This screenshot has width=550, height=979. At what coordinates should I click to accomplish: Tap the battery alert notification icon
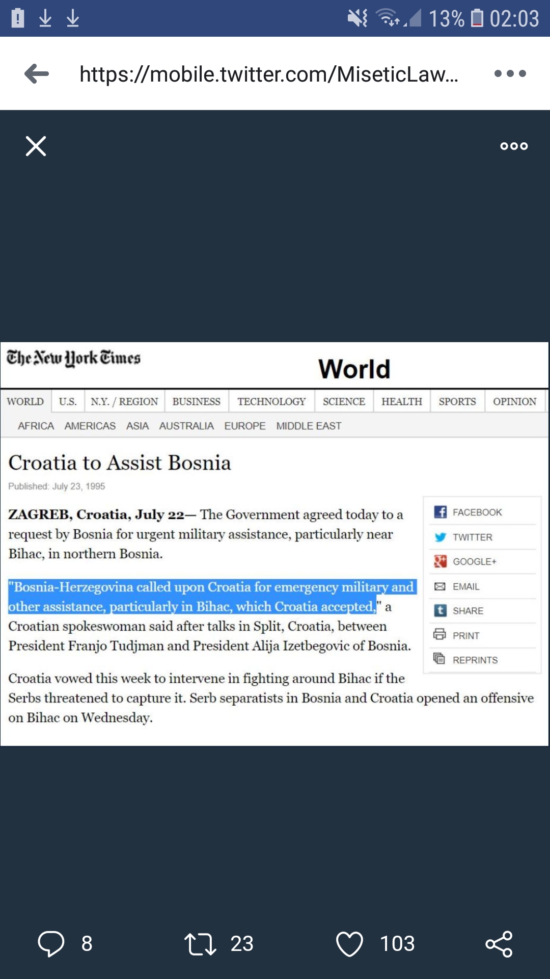point(18,18)
